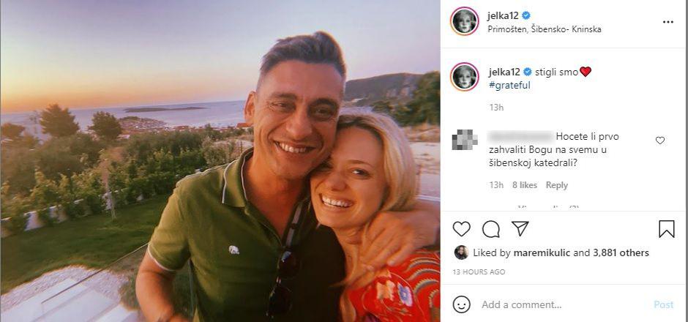Reply to the comment
The width and height of the screenshot is (688, 322).
[x=556, y=185]
